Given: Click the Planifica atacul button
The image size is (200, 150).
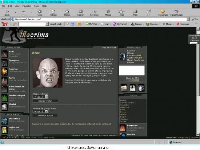Looking at the screenshot, I should point(45,115).
